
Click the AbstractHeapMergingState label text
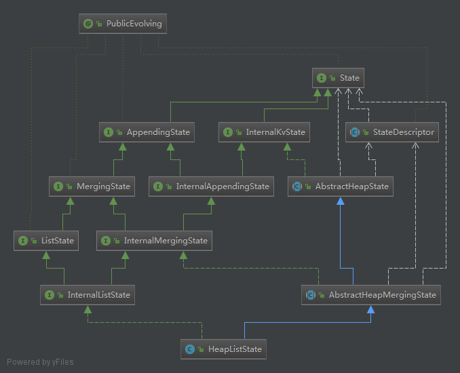[x=382, y=295]
